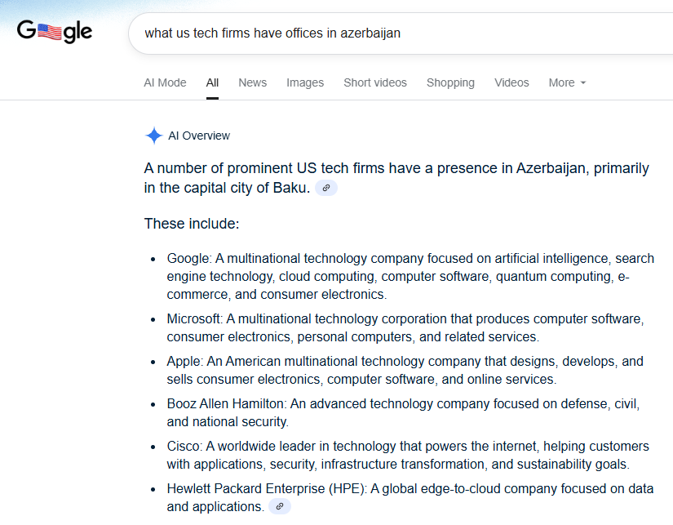Viewport: 673px width, 525px height.
Task: Select the All tab
Action: (x=212, y=82)
